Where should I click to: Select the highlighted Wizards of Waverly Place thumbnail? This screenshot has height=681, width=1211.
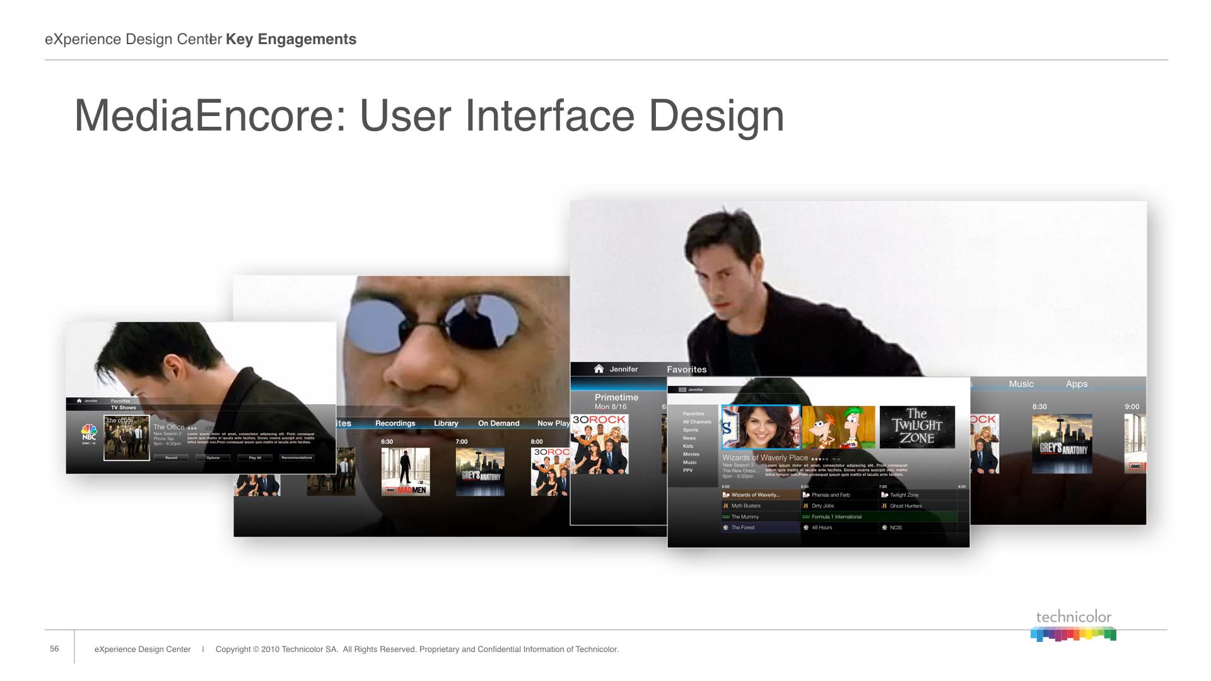pos(761,427)
